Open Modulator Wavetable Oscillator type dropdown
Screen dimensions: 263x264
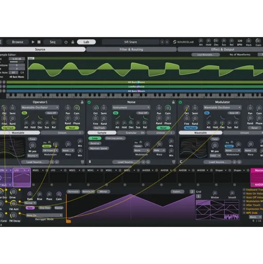[222, 107]
